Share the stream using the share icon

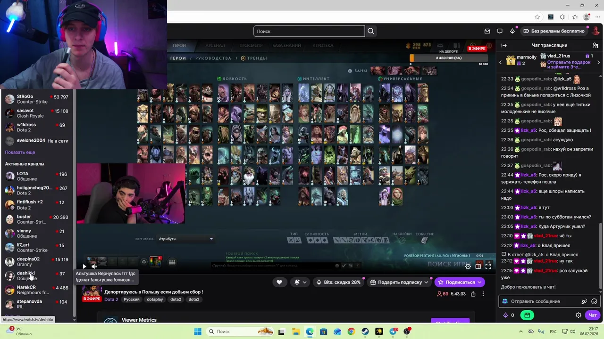click(x=473, y=294)
